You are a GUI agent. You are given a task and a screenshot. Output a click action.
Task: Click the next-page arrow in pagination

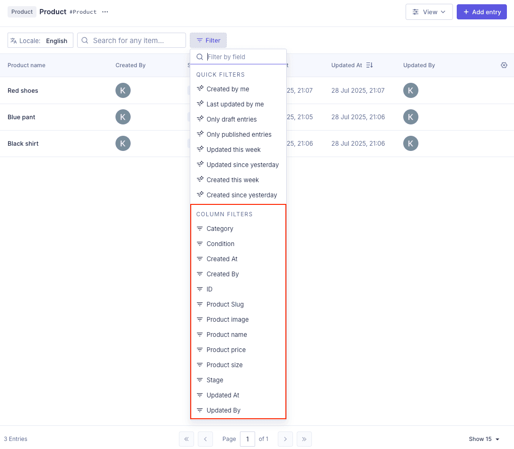pos(285,439)
